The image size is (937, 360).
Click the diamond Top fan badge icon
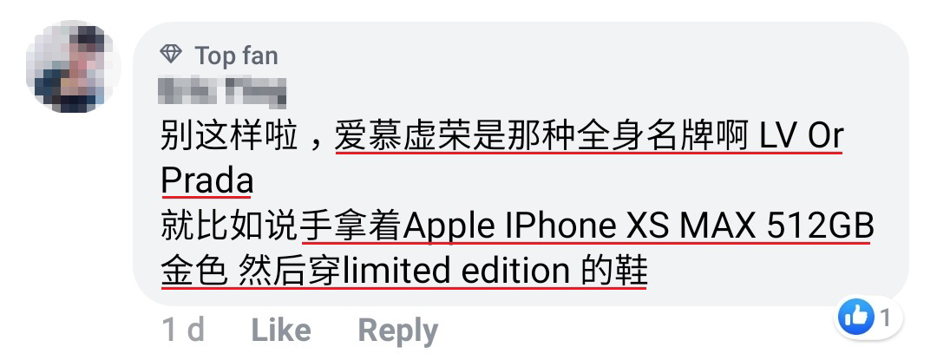(x=171, y=55)
